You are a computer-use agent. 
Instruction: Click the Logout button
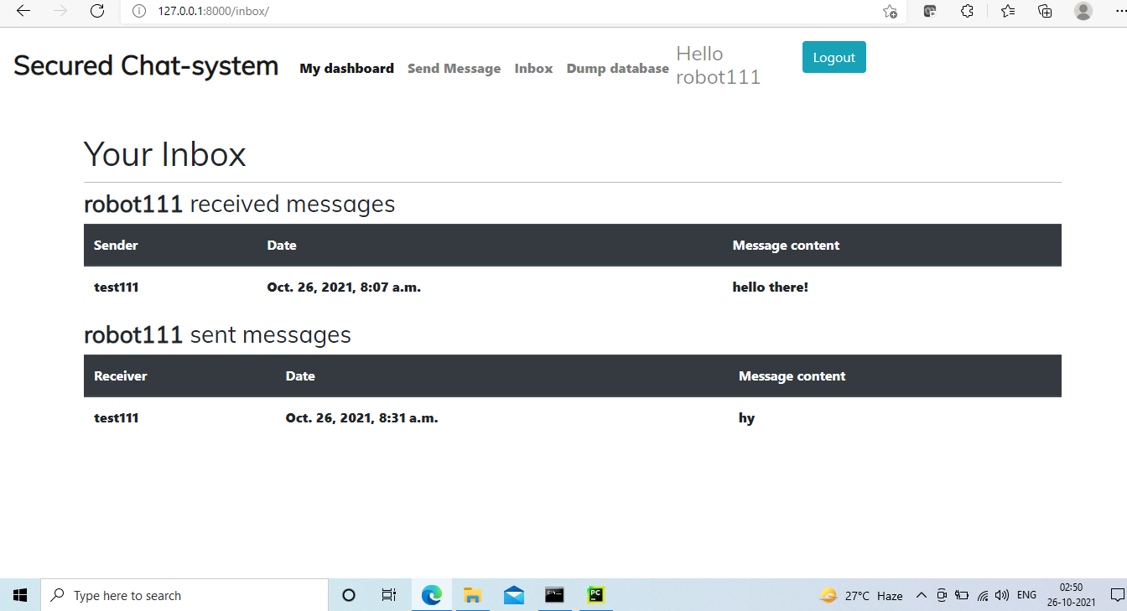click(834, 57)
